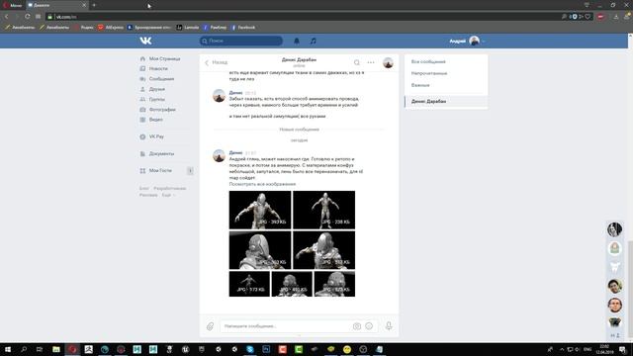Select Важные filter
The image size is (633, 356).
420,85
